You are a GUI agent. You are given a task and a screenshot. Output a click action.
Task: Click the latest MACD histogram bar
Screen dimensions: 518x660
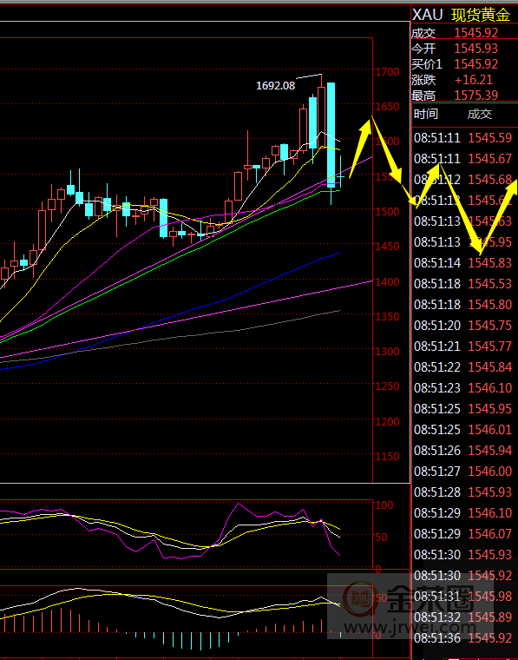click(341, 634)
